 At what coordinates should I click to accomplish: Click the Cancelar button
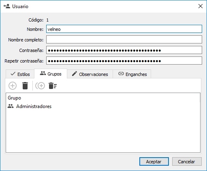(x=187, y=161)
